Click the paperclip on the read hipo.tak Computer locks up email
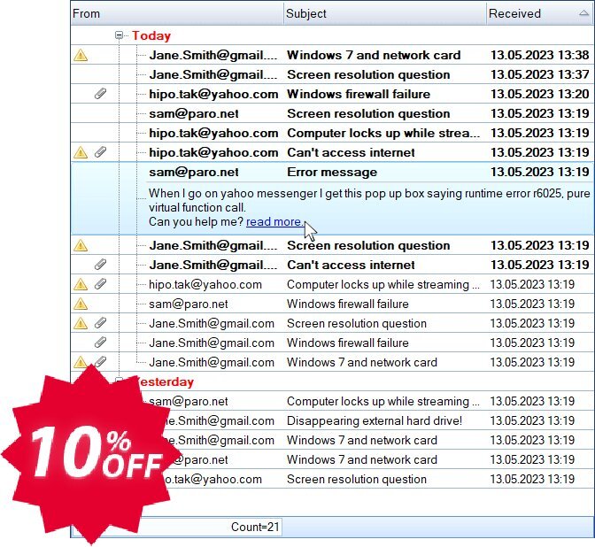 [x=100, y=284]
